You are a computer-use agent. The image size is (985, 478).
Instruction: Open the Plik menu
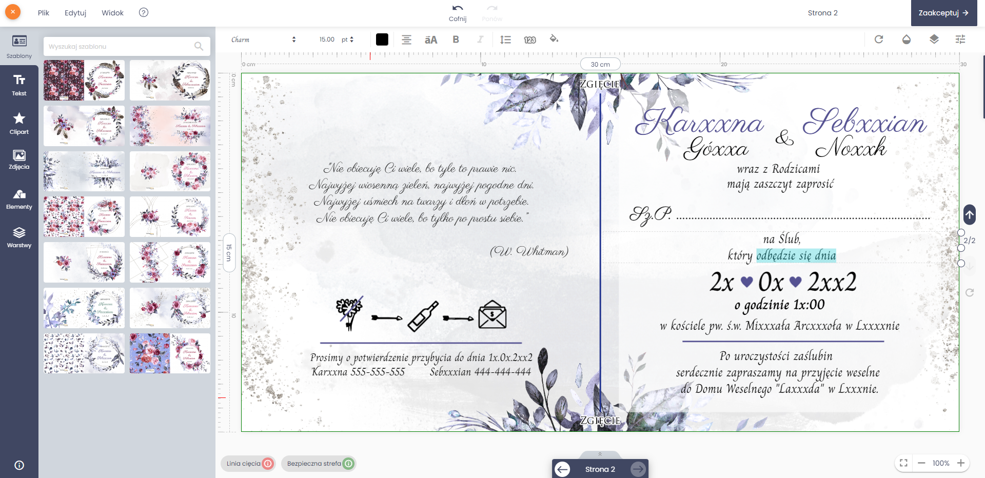click(x=44, y=13)
